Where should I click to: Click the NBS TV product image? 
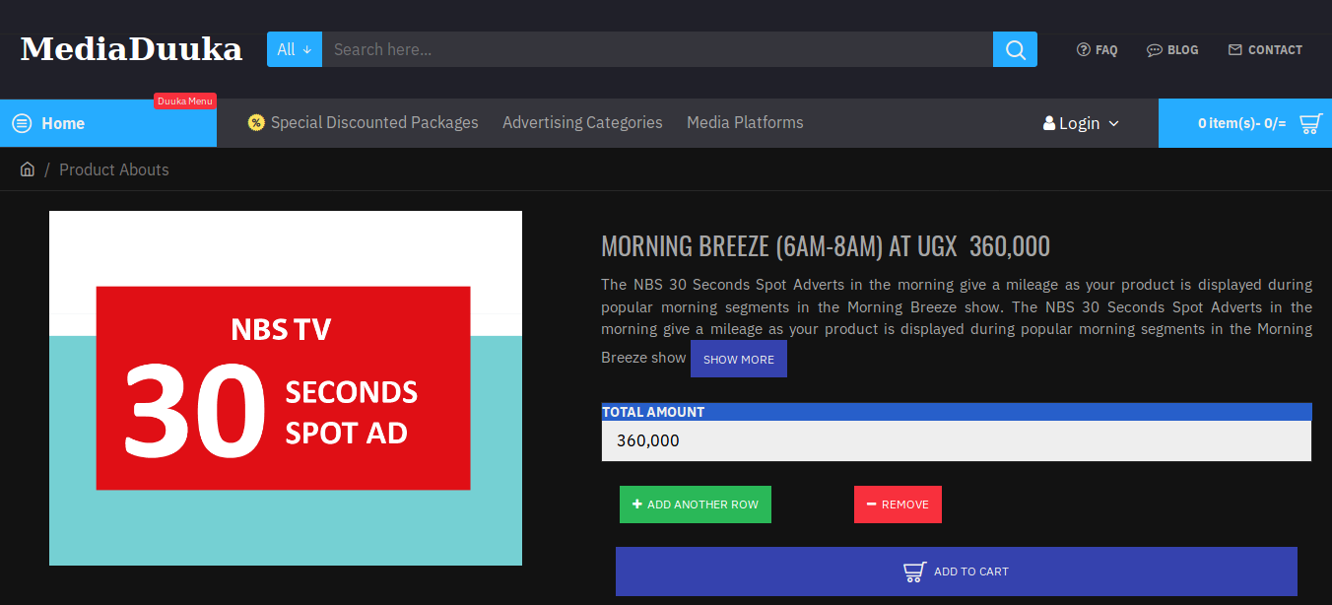click(x=286, y=388)
